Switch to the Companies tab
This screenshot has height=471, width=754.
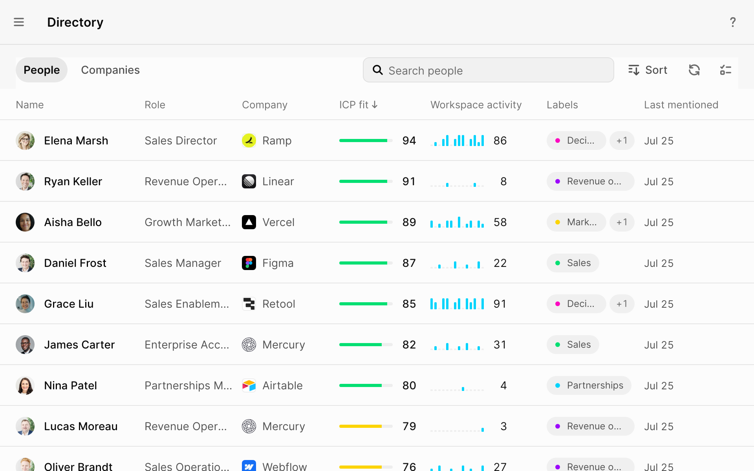pos(110,70)
